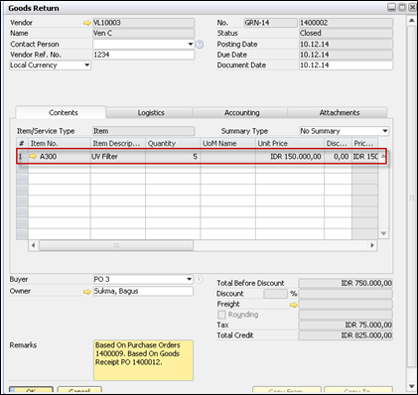
Task: Click the Owner field Sukma, Bagus
Action: [x=143, y=291]
